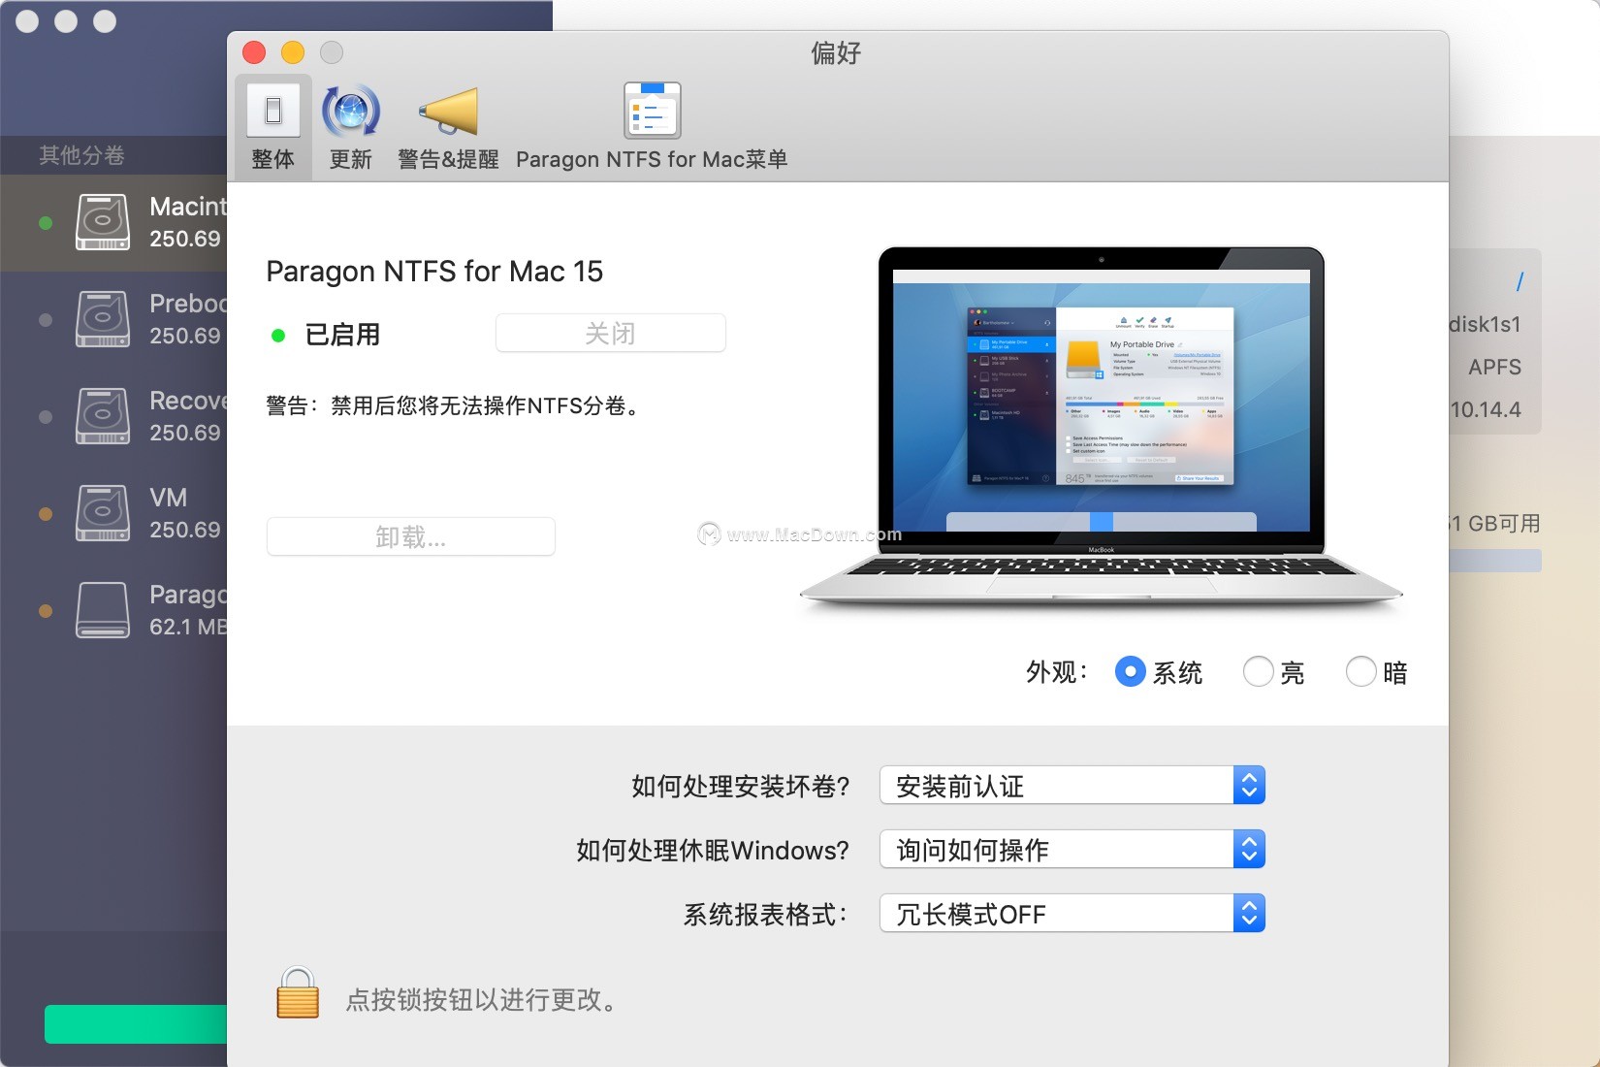This screenshot has width=1600, height=1067.
Task: Click the Recovery disk drive icon
Action: [x=103, y=416]
